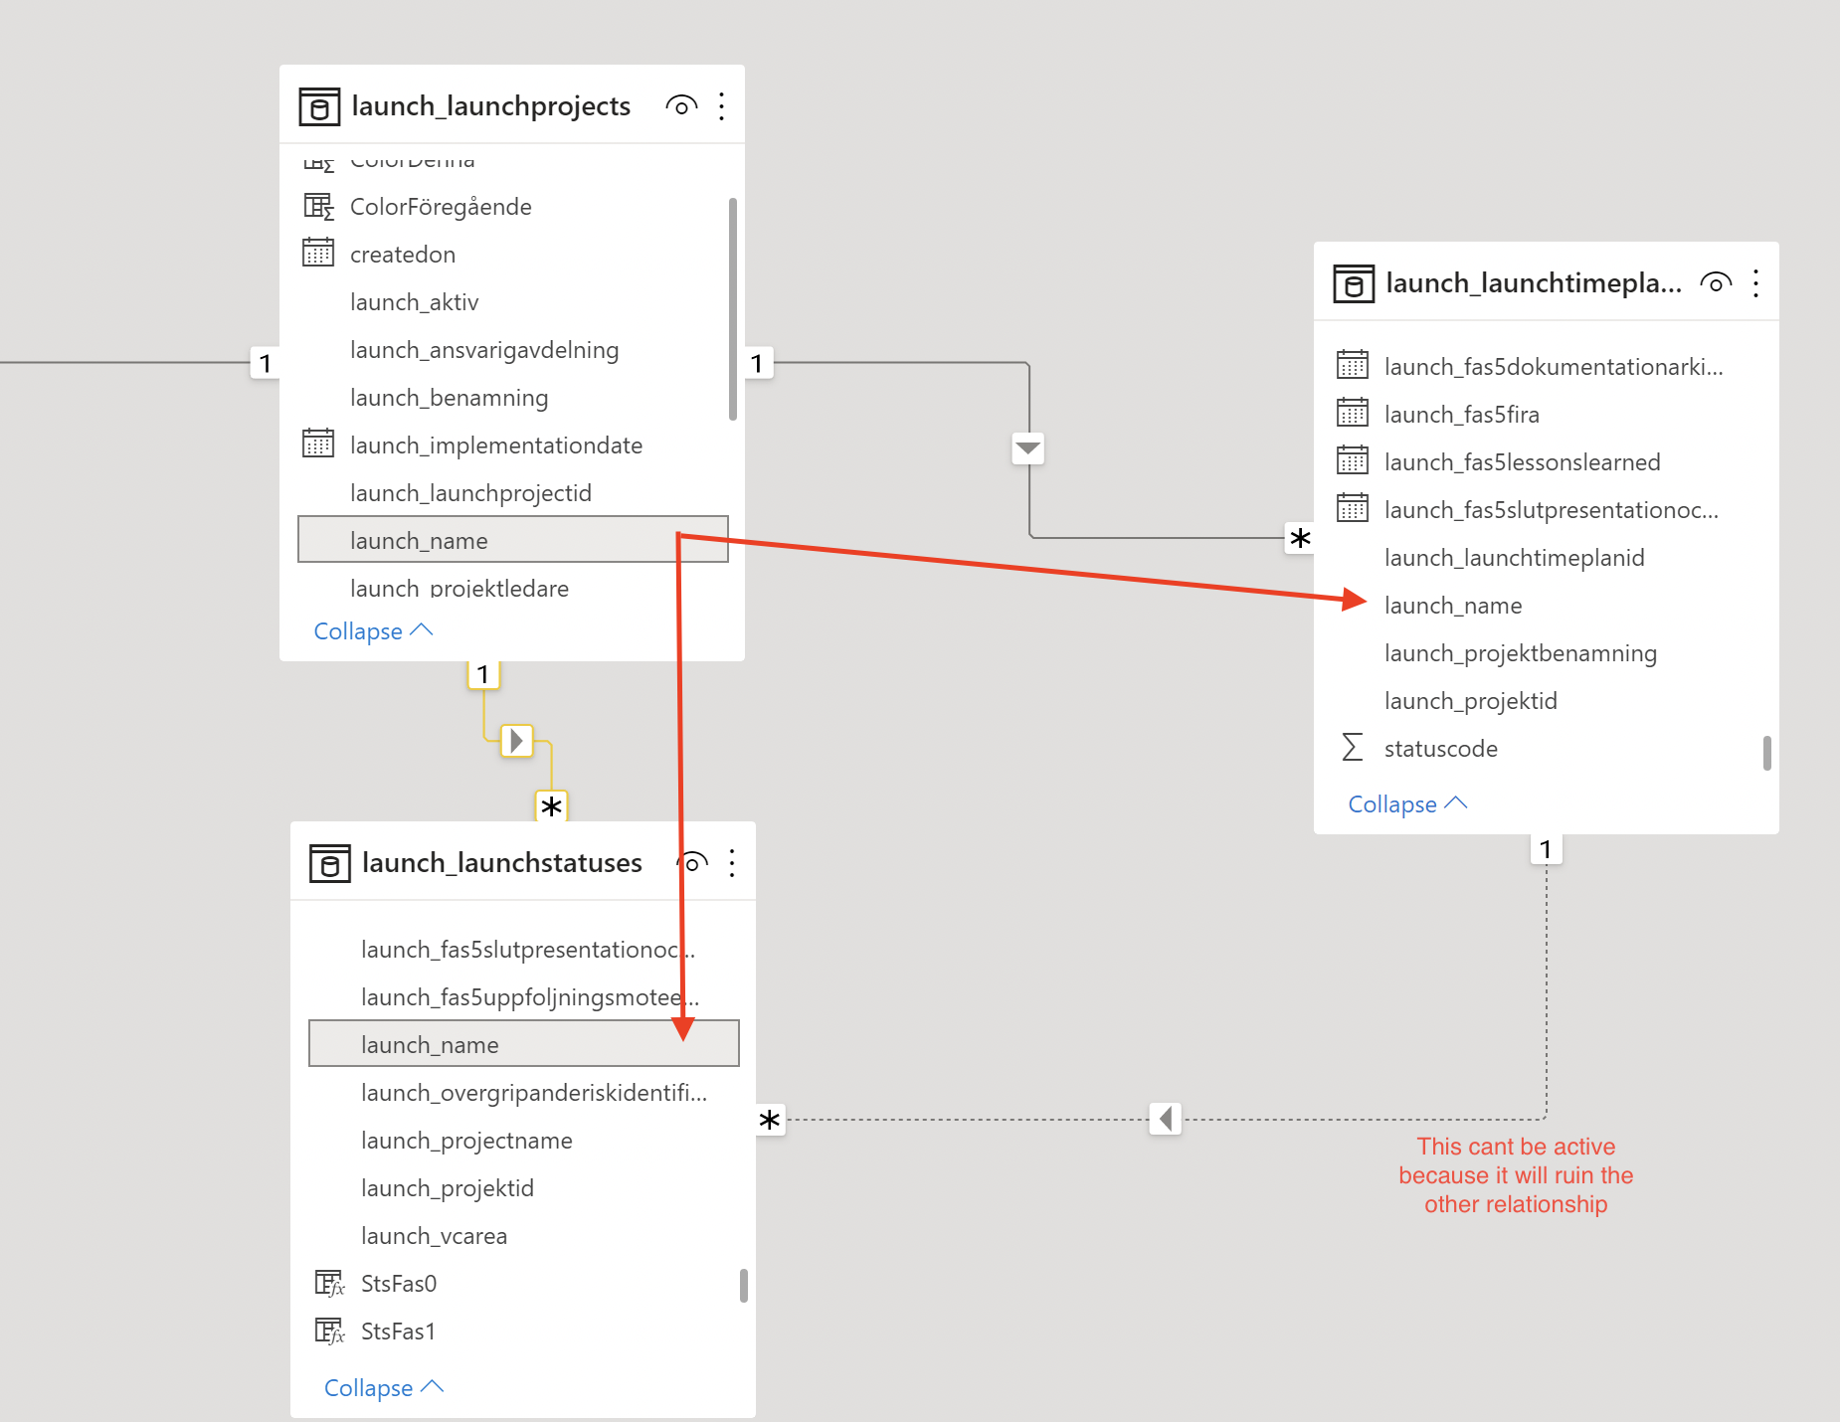This screenshot has width=1840, height=1422.
Task: Click launch_launchtimeplan field list scrollbar
Action: 1767,753
